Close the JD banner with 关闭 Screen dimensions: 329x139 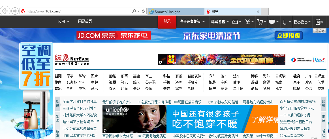click(x=320, y=31)
